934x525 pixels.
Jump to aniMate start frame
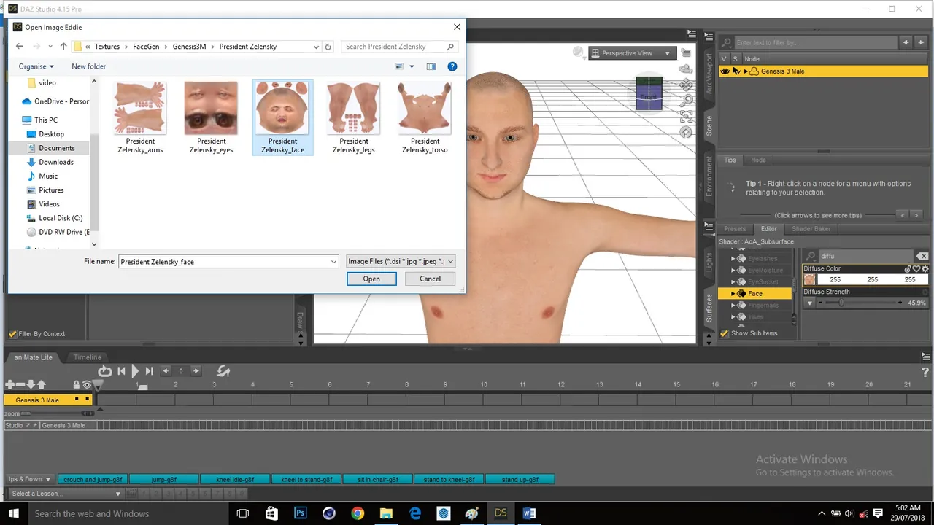122,371
